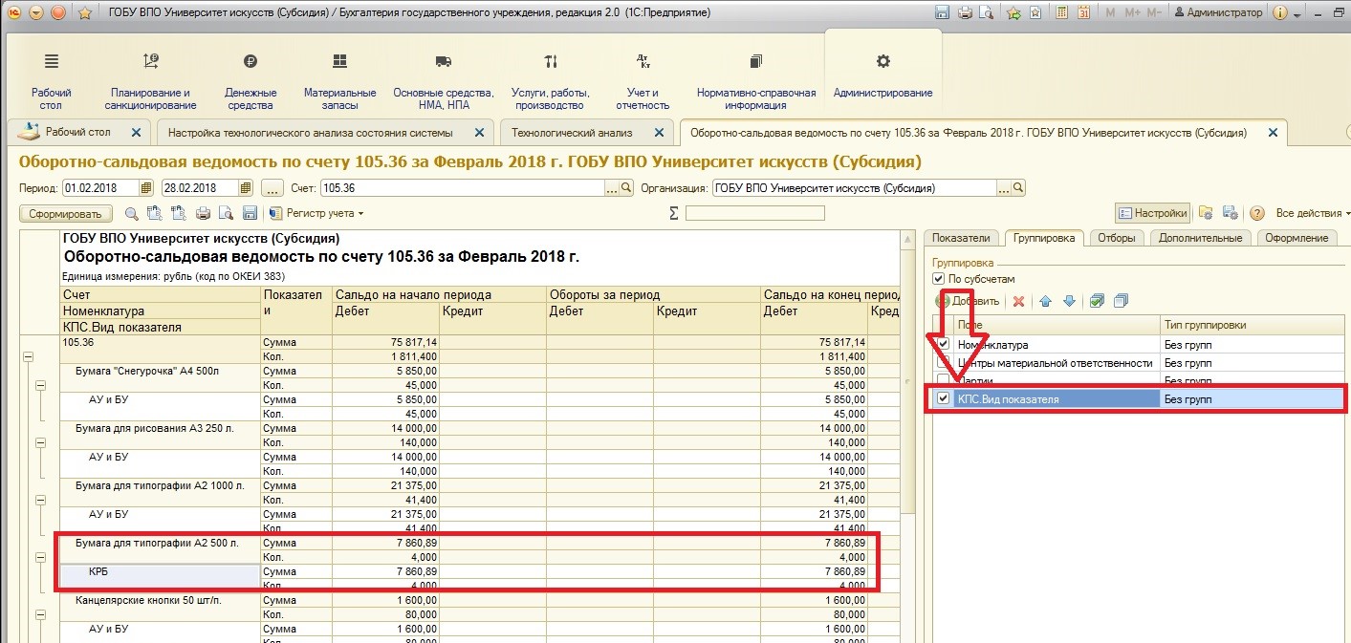Move grouping field down with blue arrow
This screenshot has height=643, width=1351.
pos(1069,301)
